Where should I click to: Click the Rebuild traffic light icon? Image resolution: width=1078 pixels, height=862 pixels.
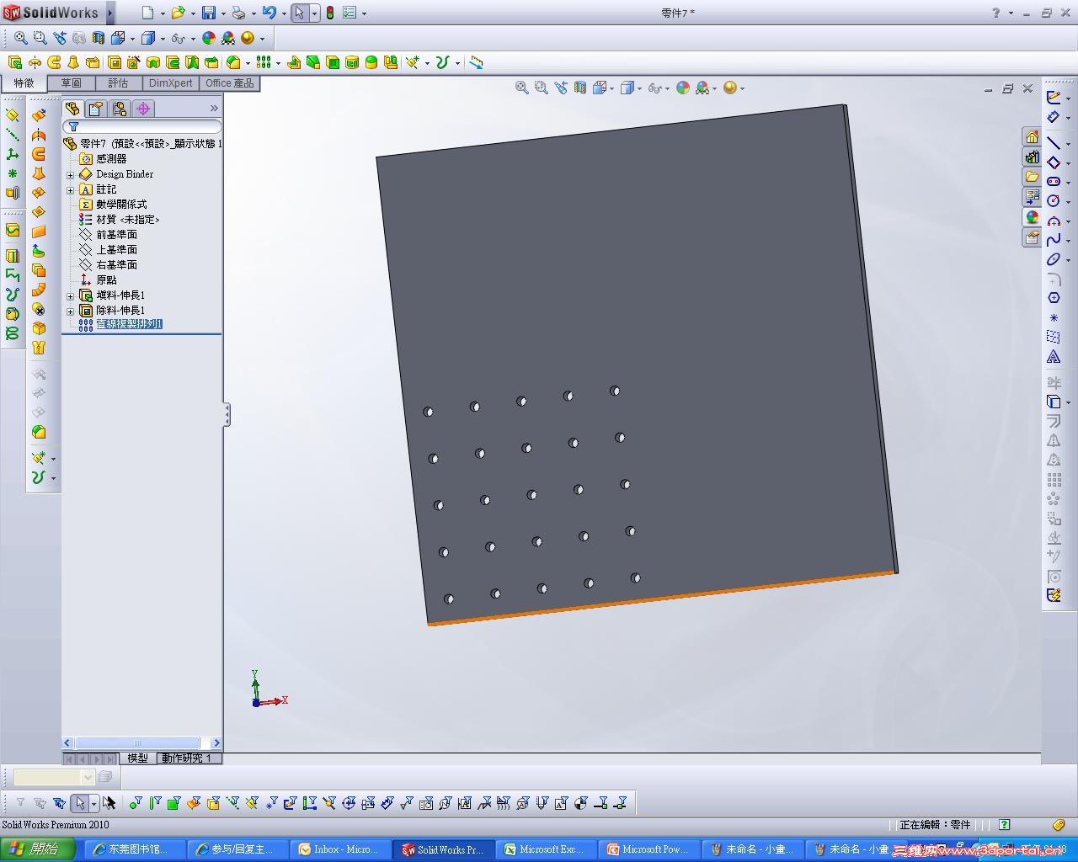(x=330, y=13)
